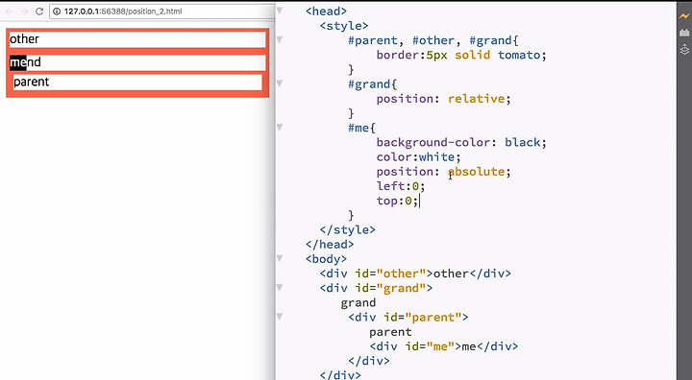The height and width of the screenshot is (380, 692).
Task: Click the 'parent' text in the code
Action: [x=390, y=332]
